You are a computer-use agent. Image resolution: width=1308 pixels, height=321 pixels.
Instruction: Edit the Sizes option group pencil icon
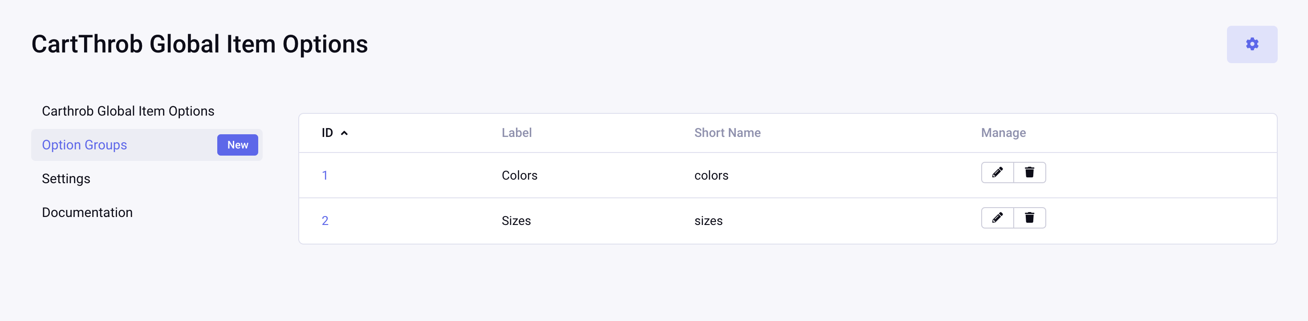coord(997,217)
